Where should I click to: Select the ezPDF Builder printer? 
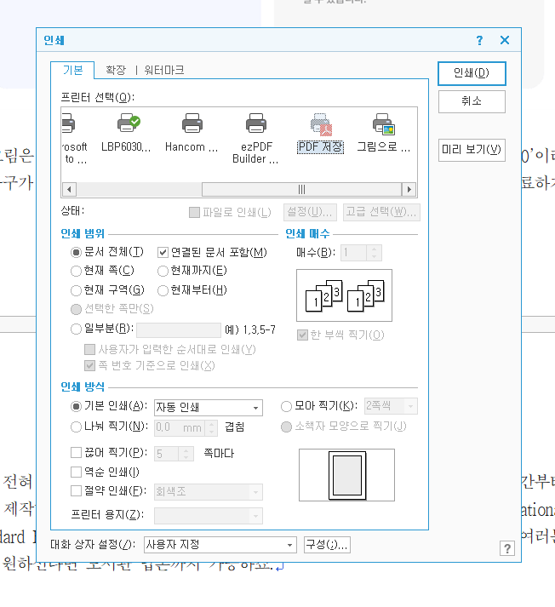point(256,123)
